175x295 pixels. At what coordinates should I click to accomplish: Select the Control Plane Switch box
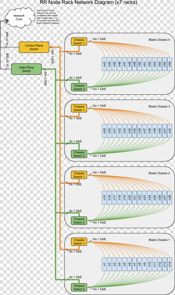[34, 47]
